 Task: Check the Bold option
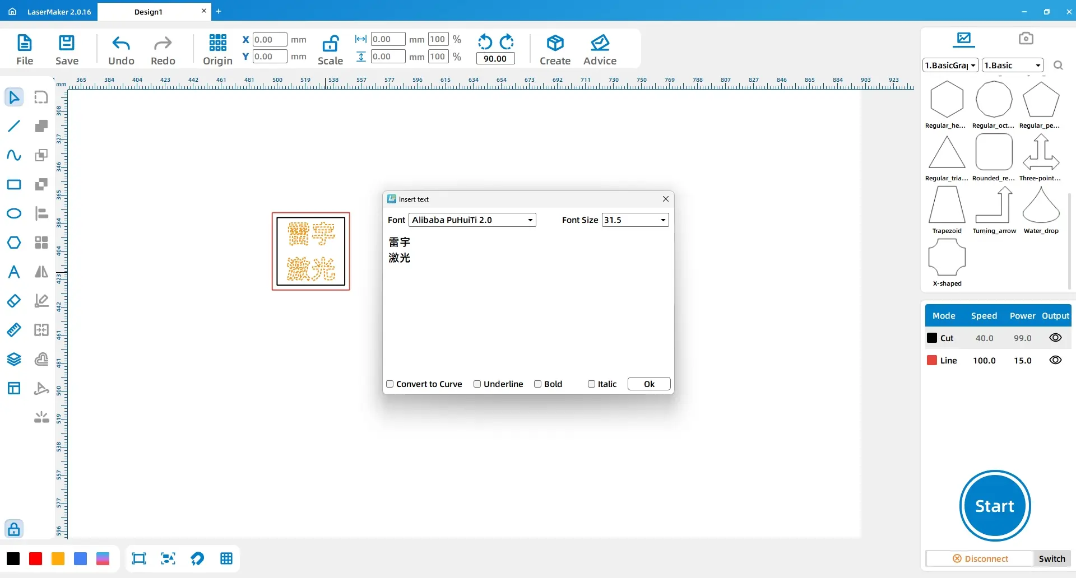point(537,384)
